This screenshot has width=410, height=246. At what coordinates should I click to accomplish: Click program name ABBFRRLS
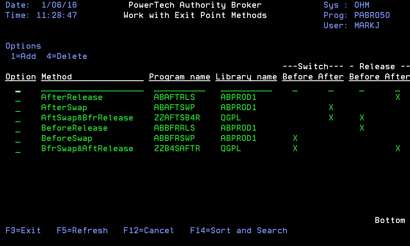pos(174,128)
